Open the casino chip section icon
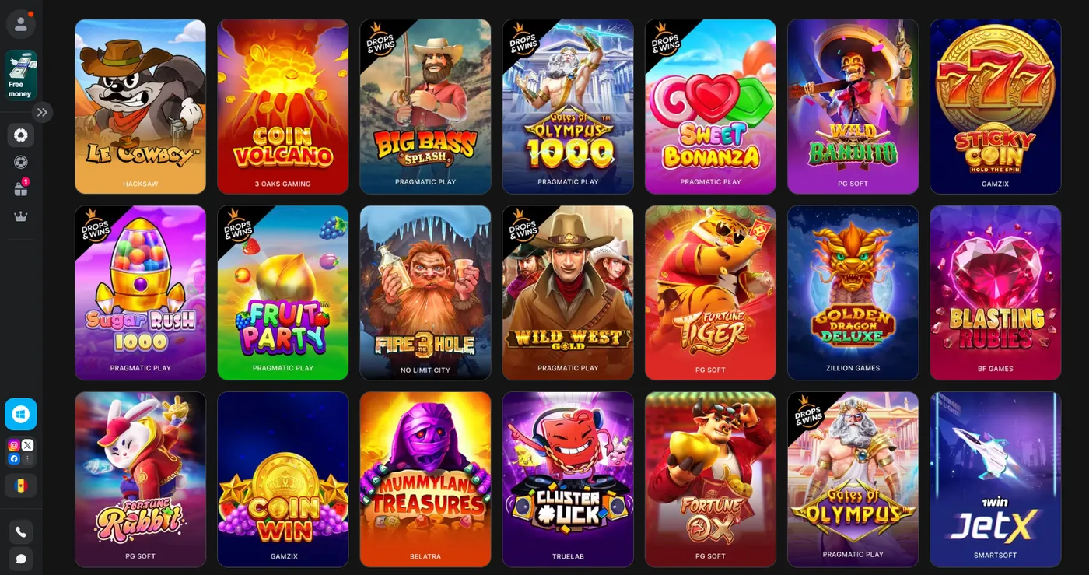 (x=21, y=135)
